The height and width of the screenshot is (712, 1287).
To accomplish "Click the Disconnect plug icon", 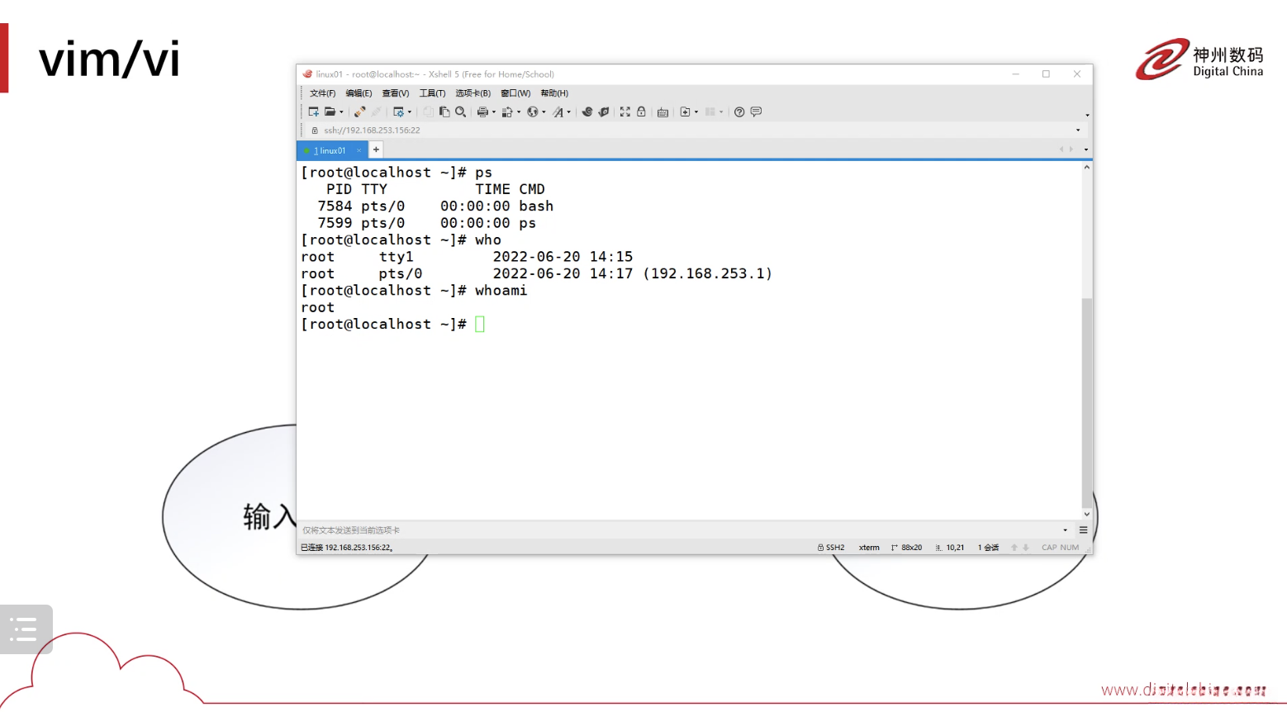I will pos(377,112).
